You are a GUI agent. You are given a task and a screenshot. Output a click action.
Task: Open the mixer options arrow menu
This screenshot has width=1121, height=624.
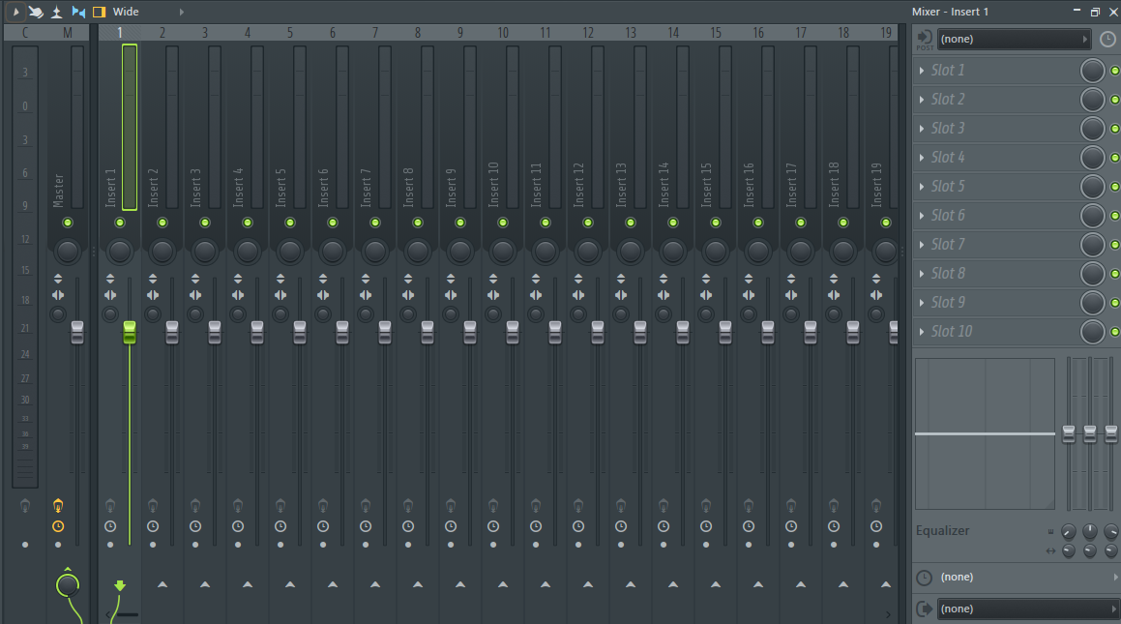pyautogui.click(x=15, y=12)
